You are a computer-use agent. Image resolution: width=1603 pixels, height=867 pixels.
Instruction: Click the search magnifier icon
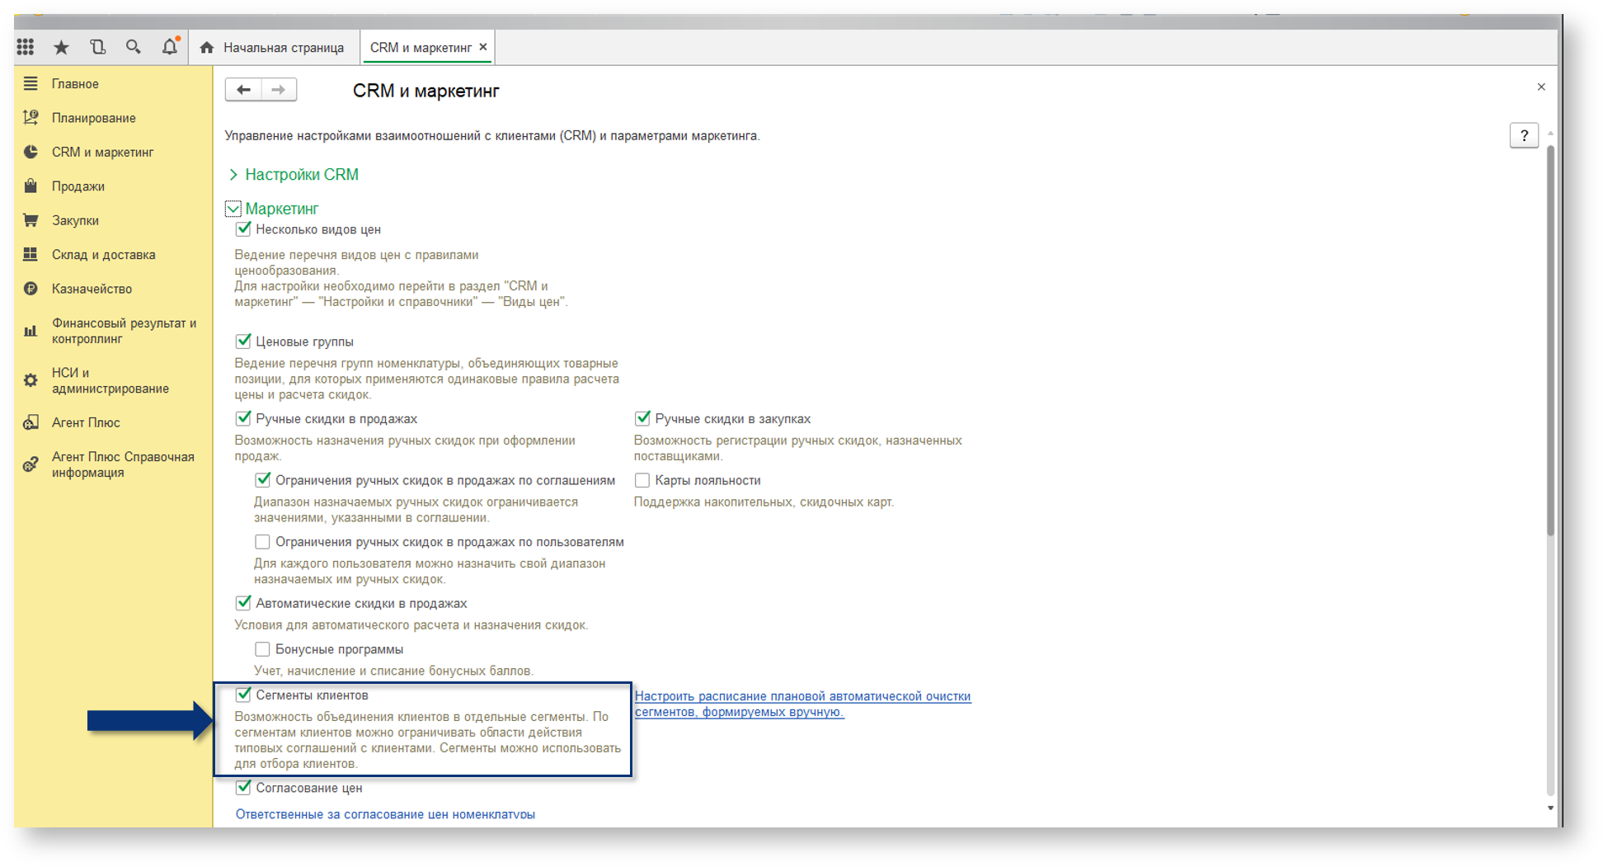pyautogui.click(x=133, y=47)
